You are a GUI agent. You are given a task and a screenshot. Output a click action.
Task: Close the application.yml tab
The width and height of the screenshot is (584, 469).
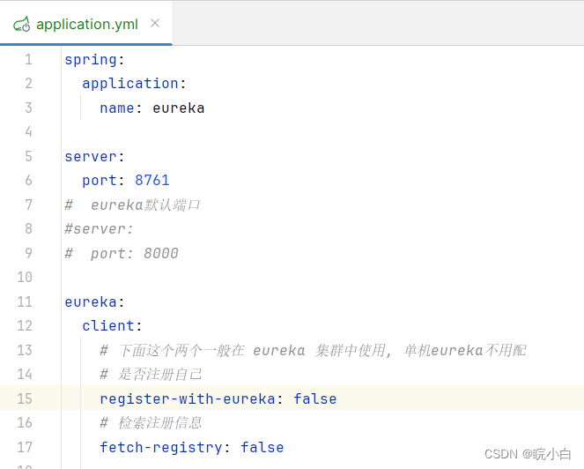[155, 23]
